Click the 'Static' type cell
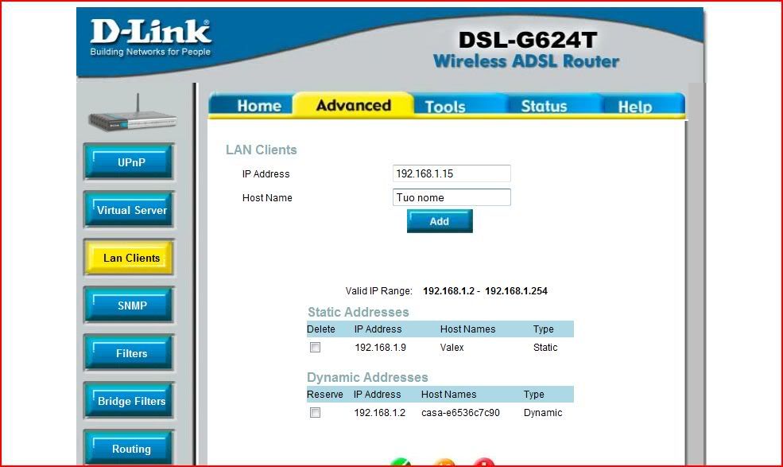783x467 pixels. click(x=545, y=348)
